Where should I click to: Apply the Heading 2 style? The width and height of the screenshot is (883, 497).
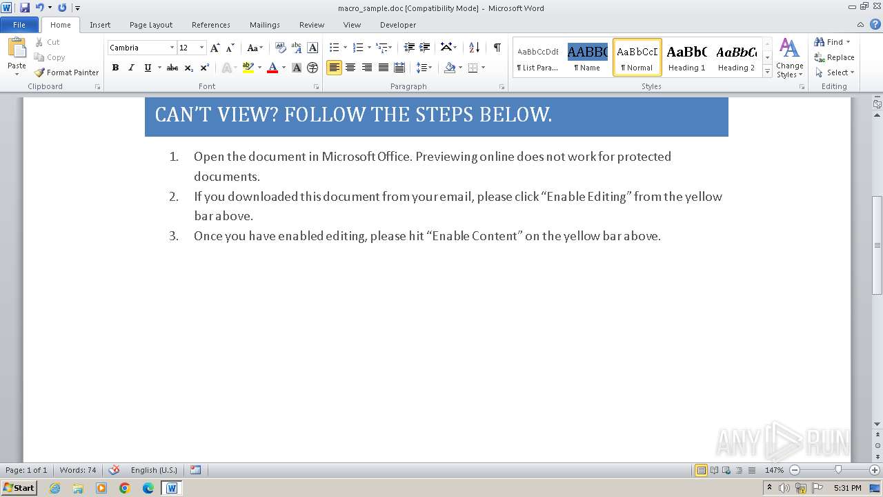pos(736,57)
